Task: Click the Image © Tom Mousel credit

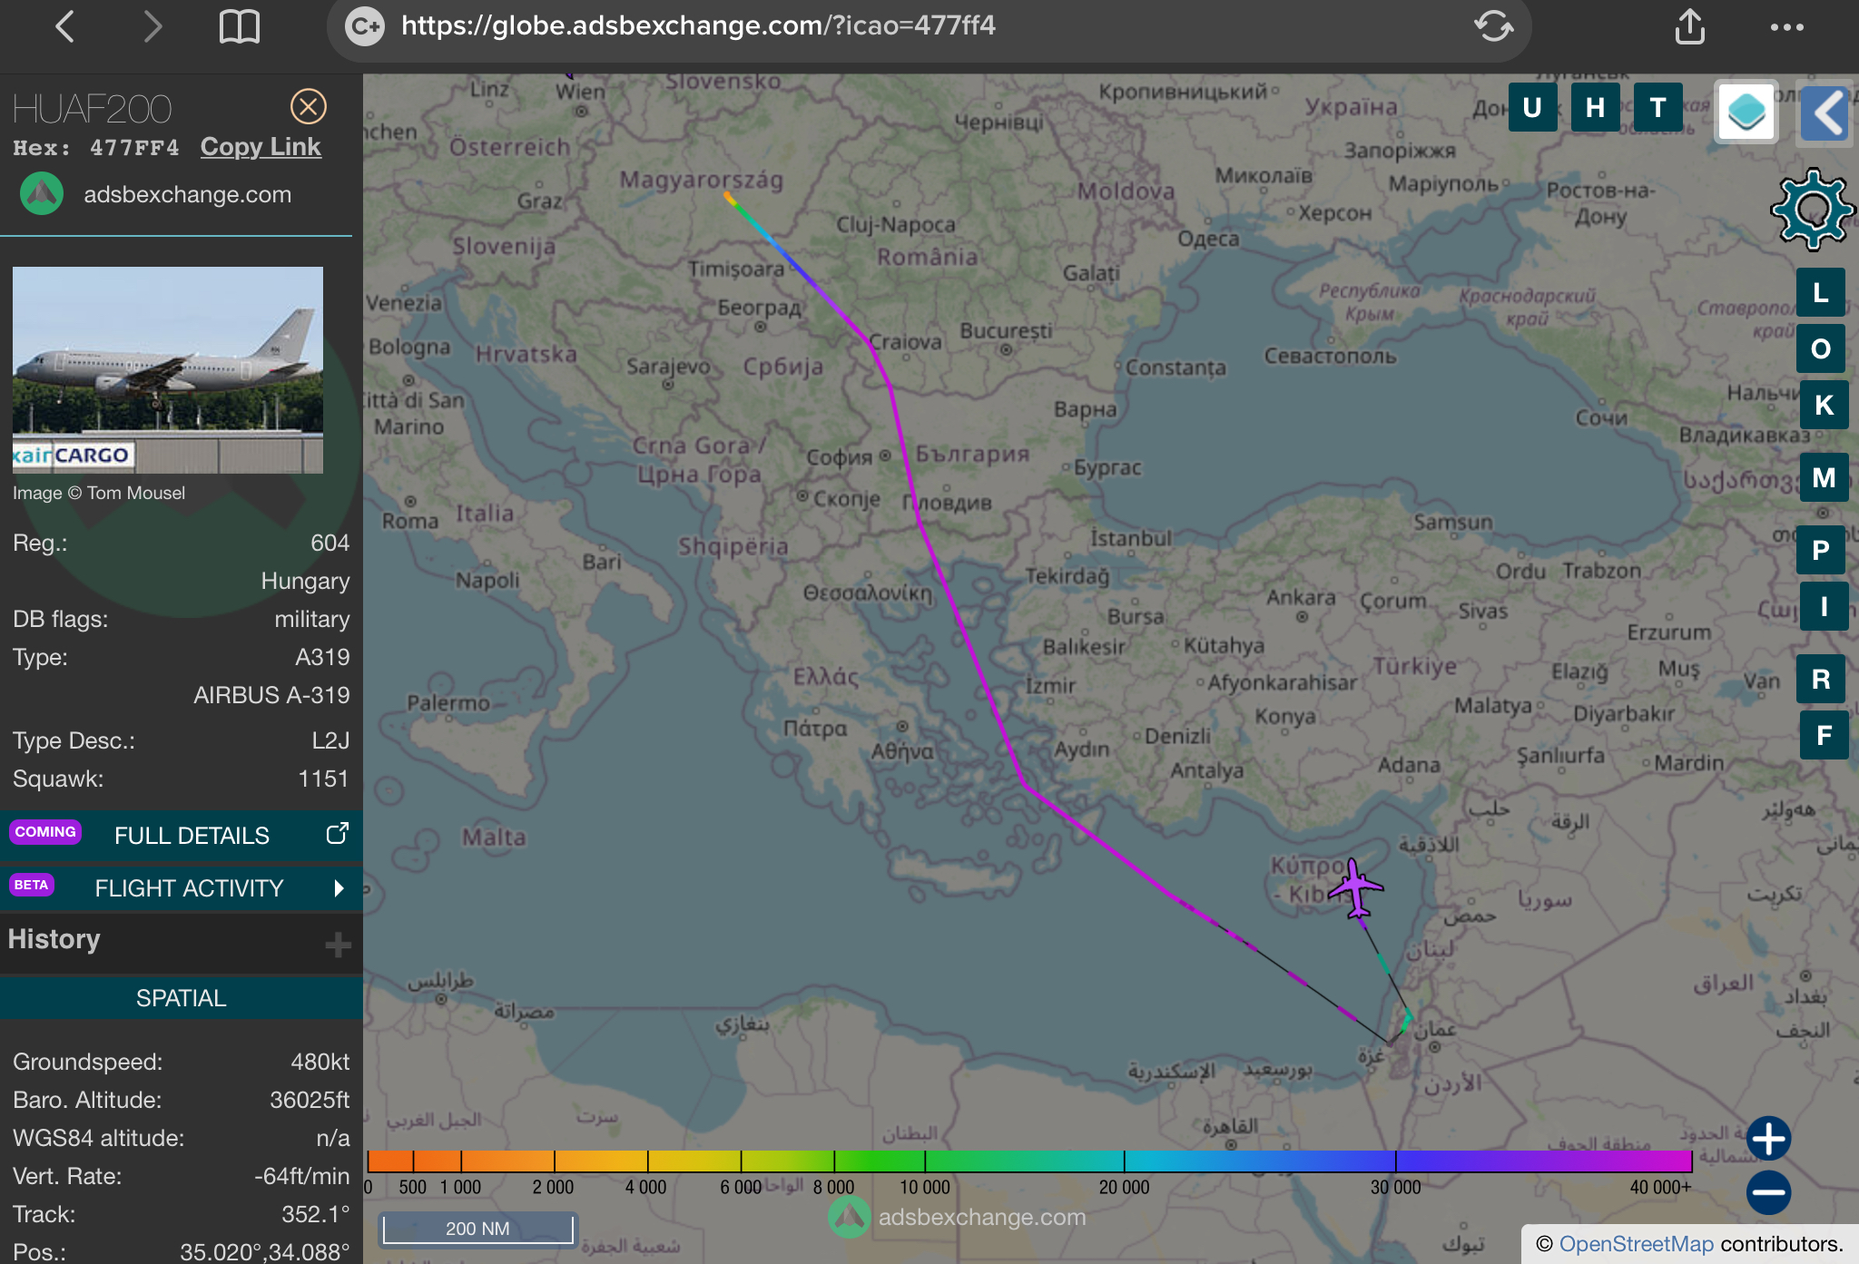Action: click(x=99, y=493)
